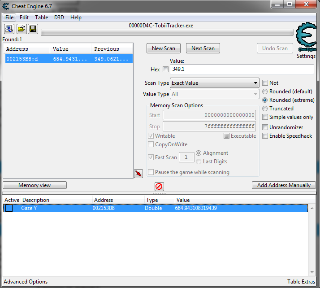Click the address list scrollbar up arrow
Viewport: 320px width, 288px height.
click(312, 208)
